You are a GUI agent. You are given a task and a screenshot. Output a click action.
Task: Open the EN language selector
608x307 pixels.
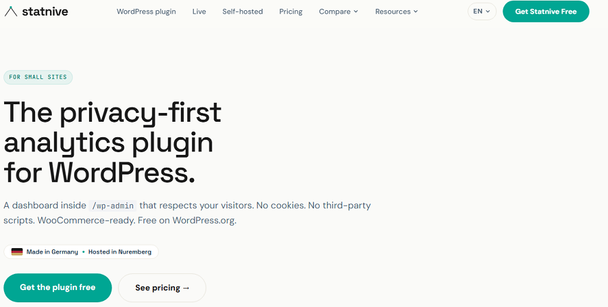482,11
